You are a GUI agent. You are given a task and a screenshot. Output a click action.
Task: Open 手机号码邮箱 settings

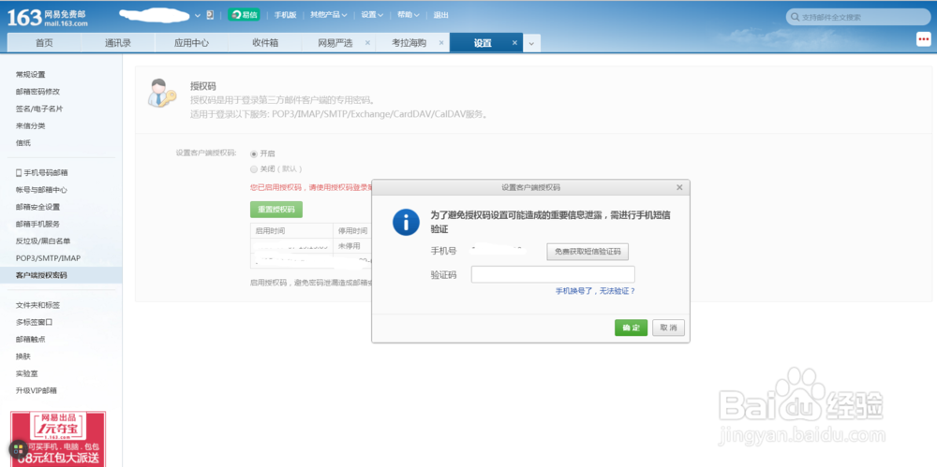tap(42, 172)
